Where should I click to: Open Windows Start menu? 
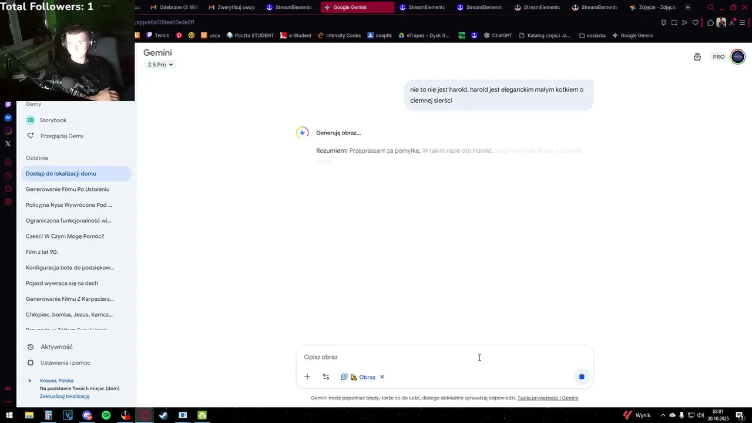coord(9,415)
